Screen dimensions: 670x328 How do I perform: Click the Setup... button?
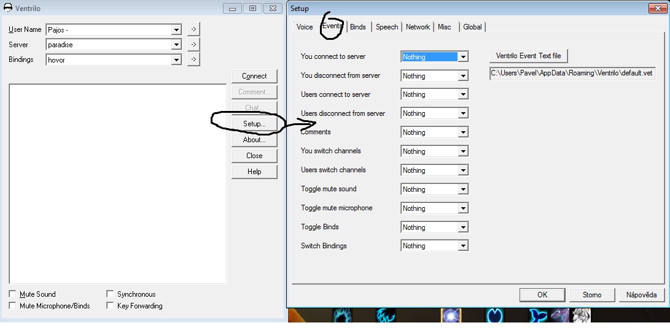click(254, 124)
